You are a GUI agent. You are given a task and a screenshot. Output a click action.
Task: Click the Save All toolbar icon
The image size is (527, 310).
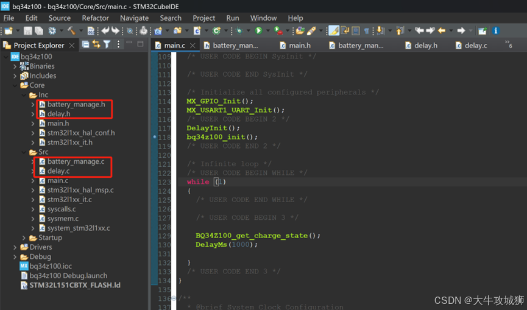(39, 31)
